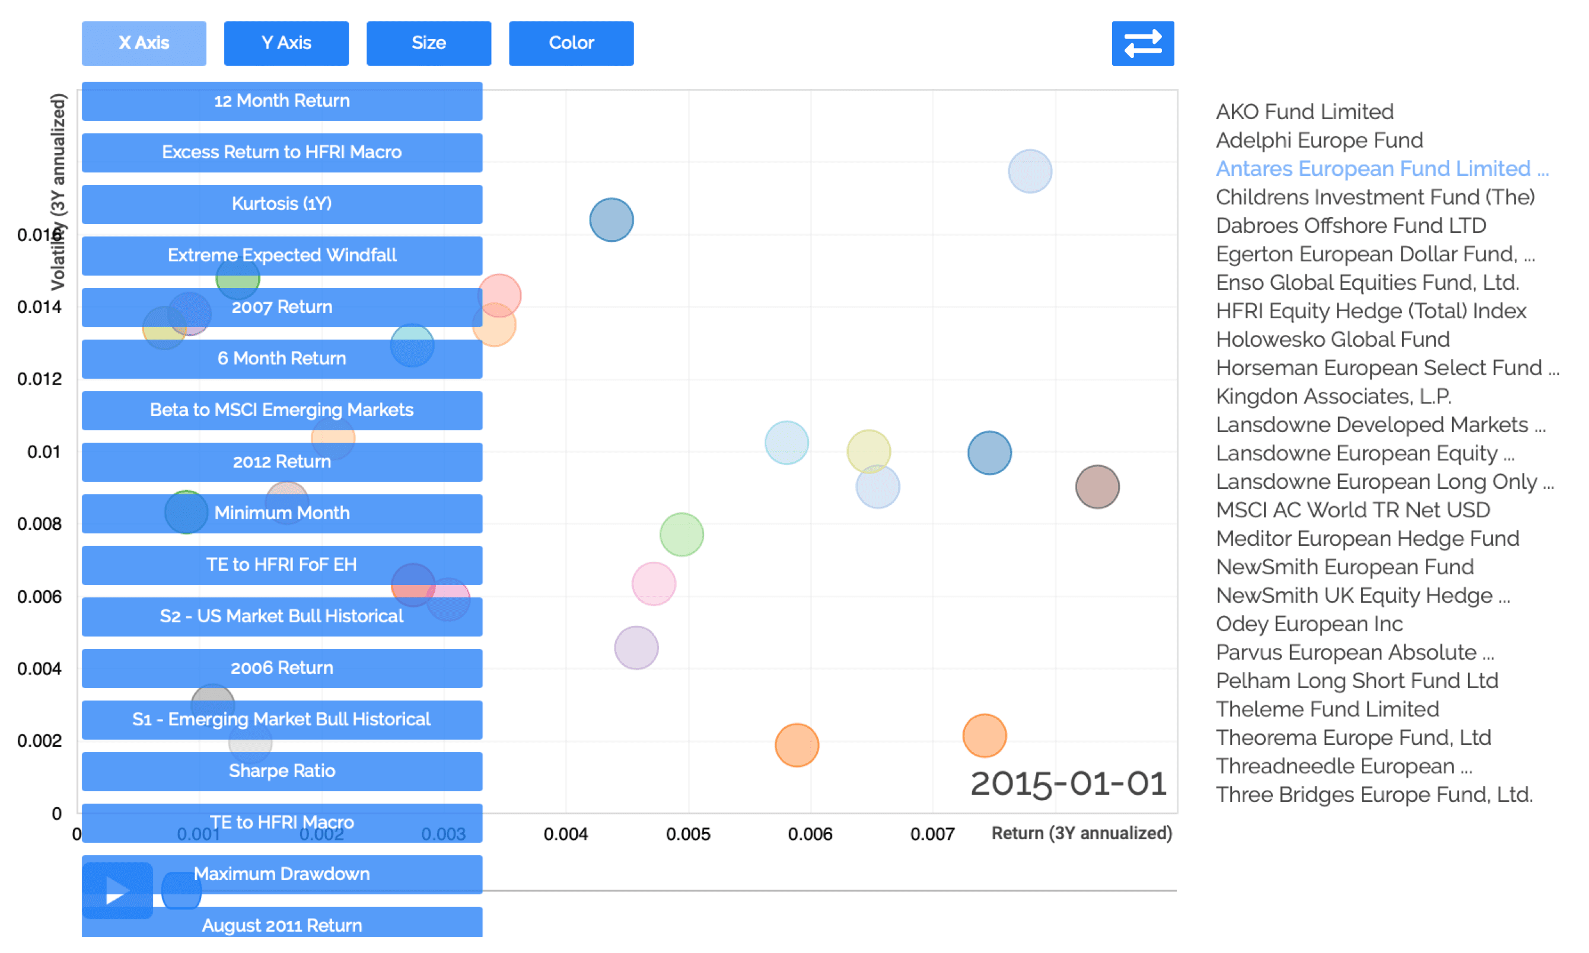Select Egerton European Dollar Fund entry
The width and height of the screenshot is (1589, 953).
[x=1375, y=254]
